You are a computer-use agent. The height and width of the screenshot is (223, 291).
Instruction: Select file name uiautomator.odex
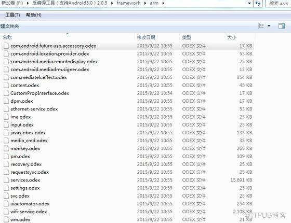click(x=30, y=204)
